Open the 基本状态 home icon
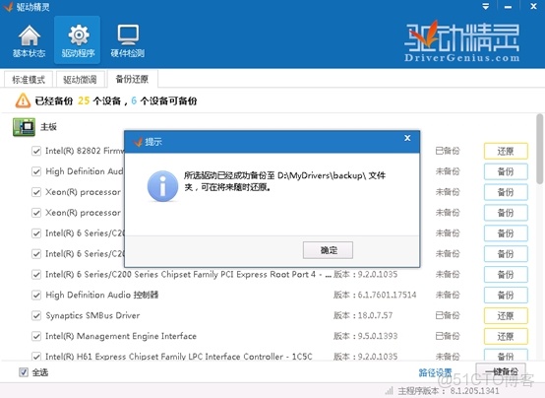 (x=30, y=40)
